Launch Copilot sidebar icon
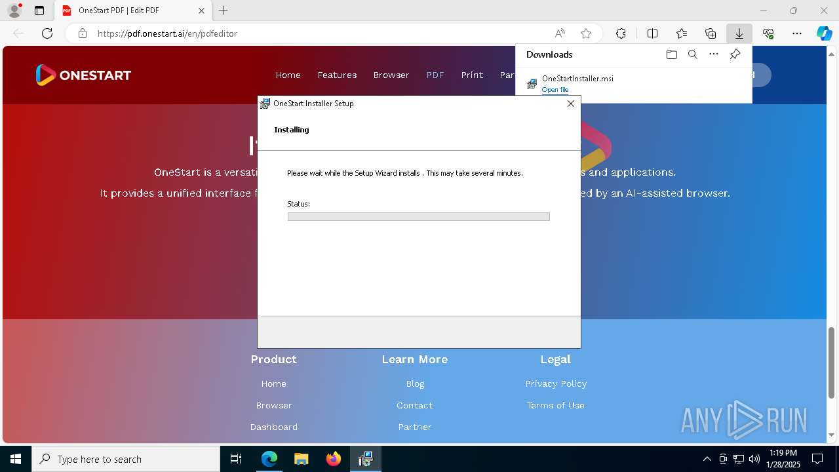The height and width of the screenshot is (472, 839). (x=824, y=33)
